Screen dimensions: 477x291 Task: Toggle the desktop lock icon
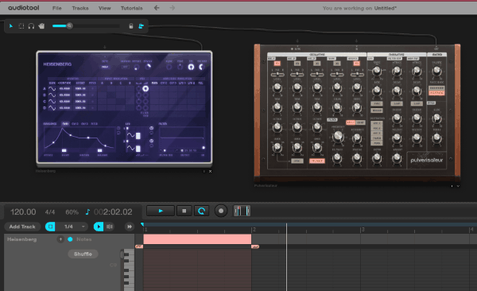(x=131, y=26)
